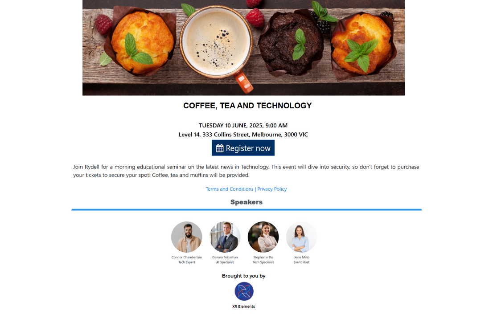The width and height of the screenshot is (497, 323).
Task: Open the Privacy Policy link
Action: 272,189
